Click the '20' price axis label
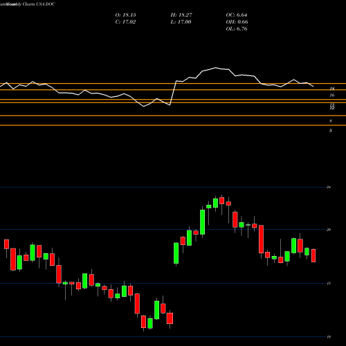 [329, 230]
